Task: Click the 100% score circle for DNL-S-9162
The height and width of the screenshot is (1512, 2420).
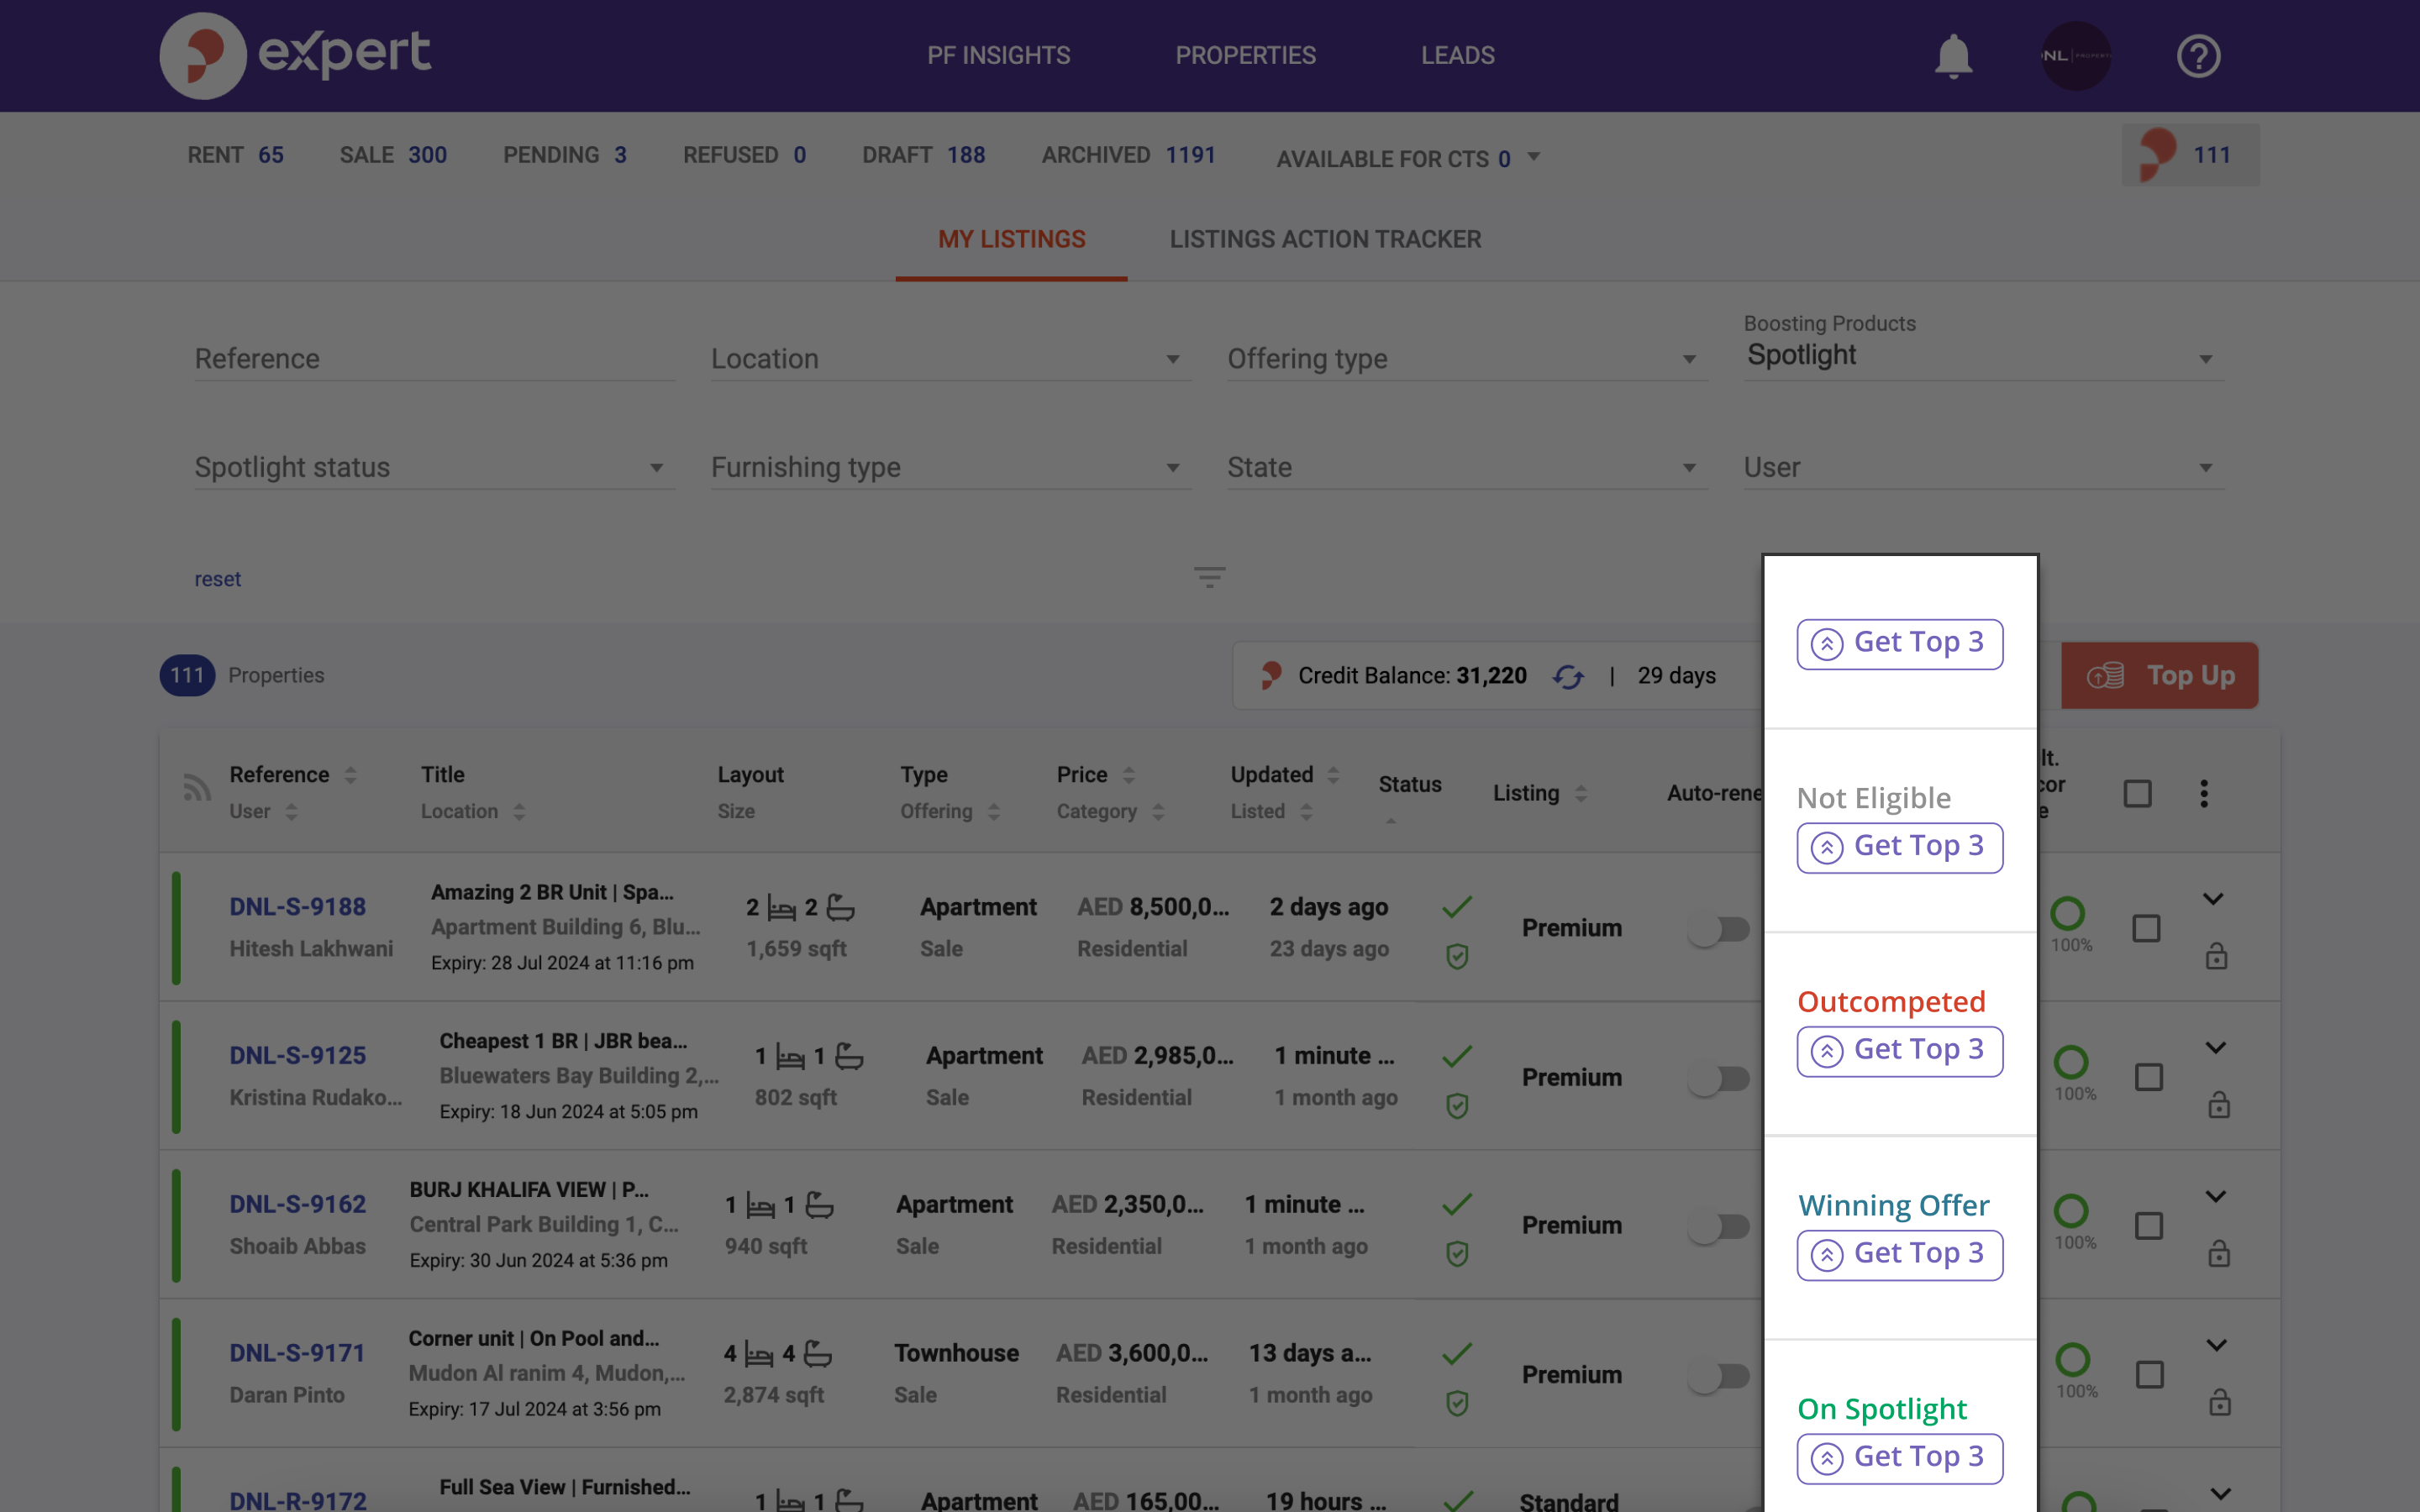Action: click(2070, 1211)
